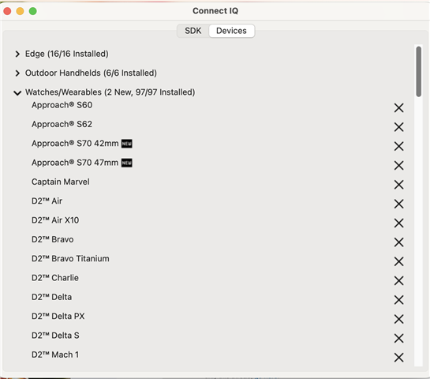Remove the D2 Charlie device
The width and height of the screenshot is (430, 379).
pos(398,281)
